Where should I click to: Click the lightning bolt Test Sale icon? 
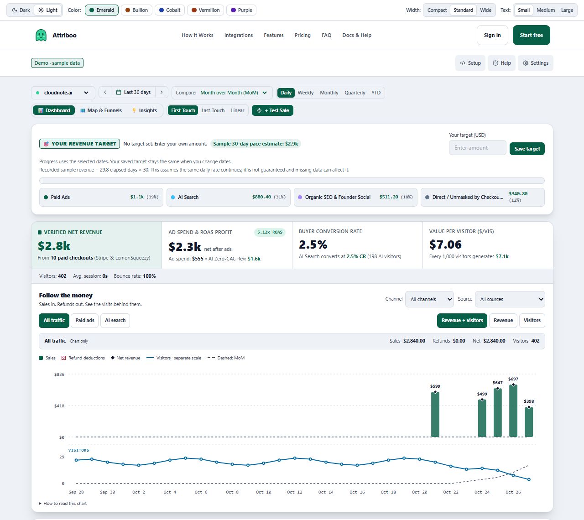[259, 110]
